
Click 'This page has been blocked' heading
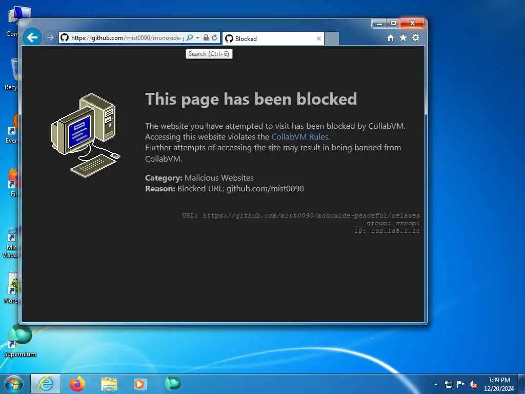click(x=251, y=99)
